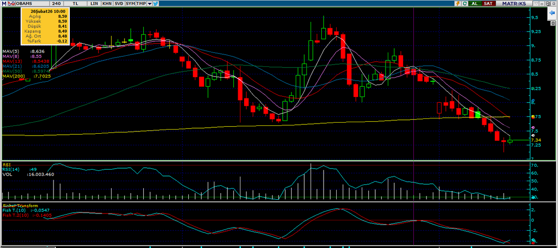Screen dimensions: 558x248
Task: Click the blue back arrow icon
Action: pos(552,13)
